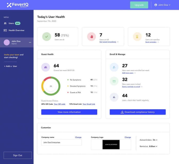This screenshot has width=179, height=164.
Task: Click the Get tested immediately link
Action: coord(109,42)
